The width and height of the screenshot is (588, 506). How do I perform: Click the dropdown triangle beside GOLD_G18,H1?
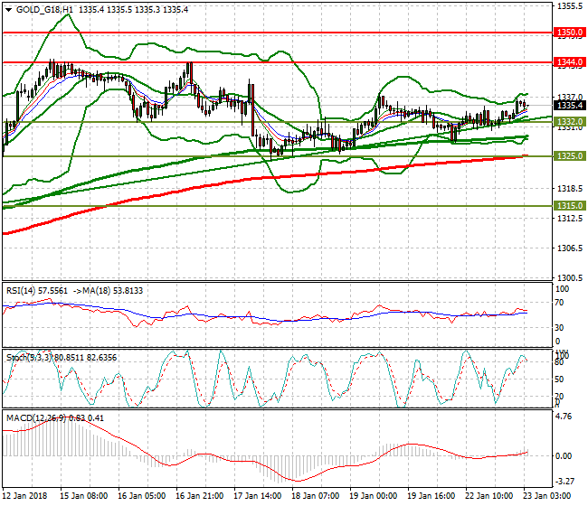coord(8,10)
